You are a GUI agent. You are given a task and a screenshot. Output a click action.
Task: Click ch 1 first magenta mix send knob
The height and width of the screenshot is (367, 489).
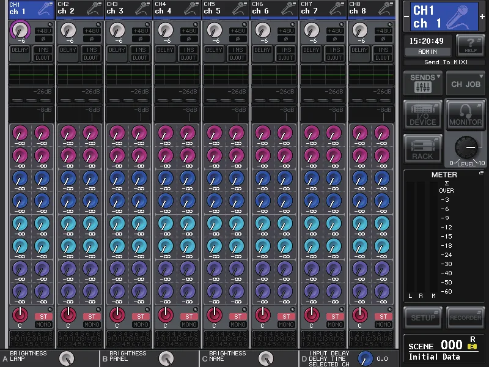coord(20,133)
